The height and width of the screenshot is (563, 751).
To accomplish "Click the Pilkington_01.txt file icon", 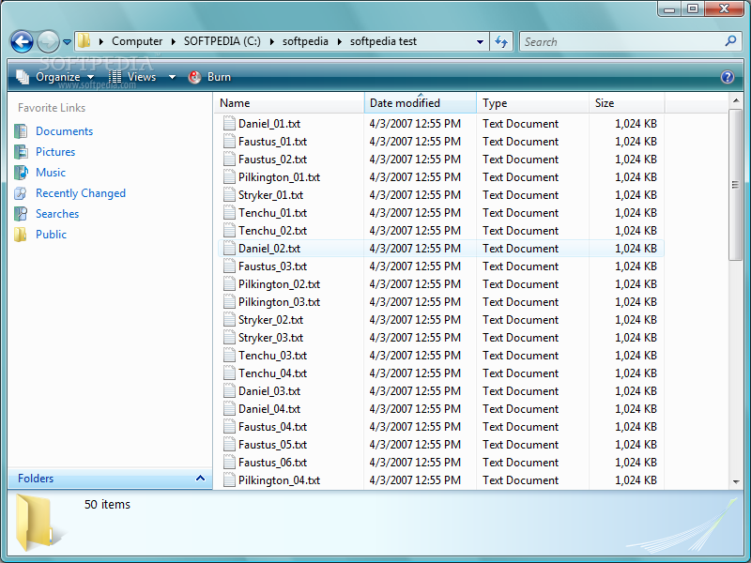I will (229, 177).
